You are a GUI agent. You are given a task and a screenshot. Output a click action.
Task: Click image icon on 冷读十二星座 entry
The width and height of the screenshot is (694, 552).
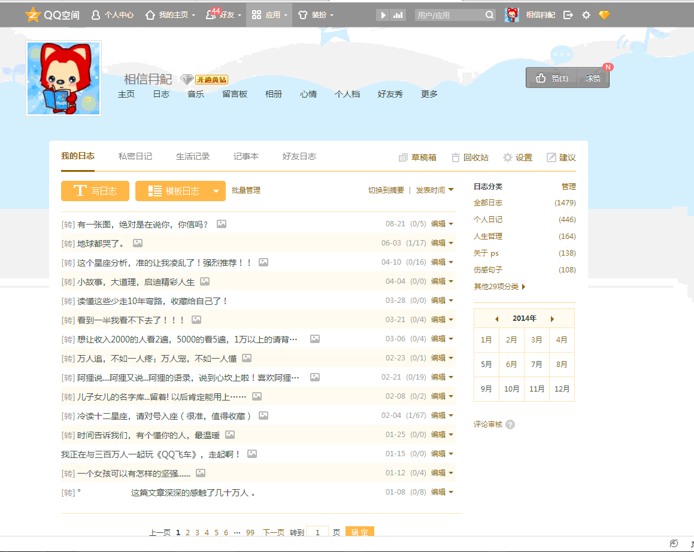(263, 415)
